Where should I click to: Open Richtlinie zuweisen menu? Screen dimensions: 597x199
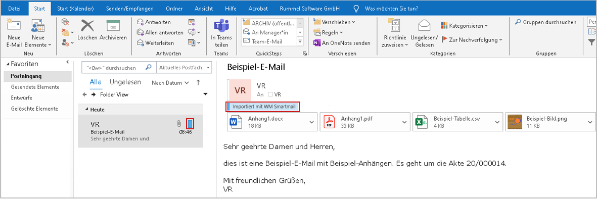click(x=395, y=33)
